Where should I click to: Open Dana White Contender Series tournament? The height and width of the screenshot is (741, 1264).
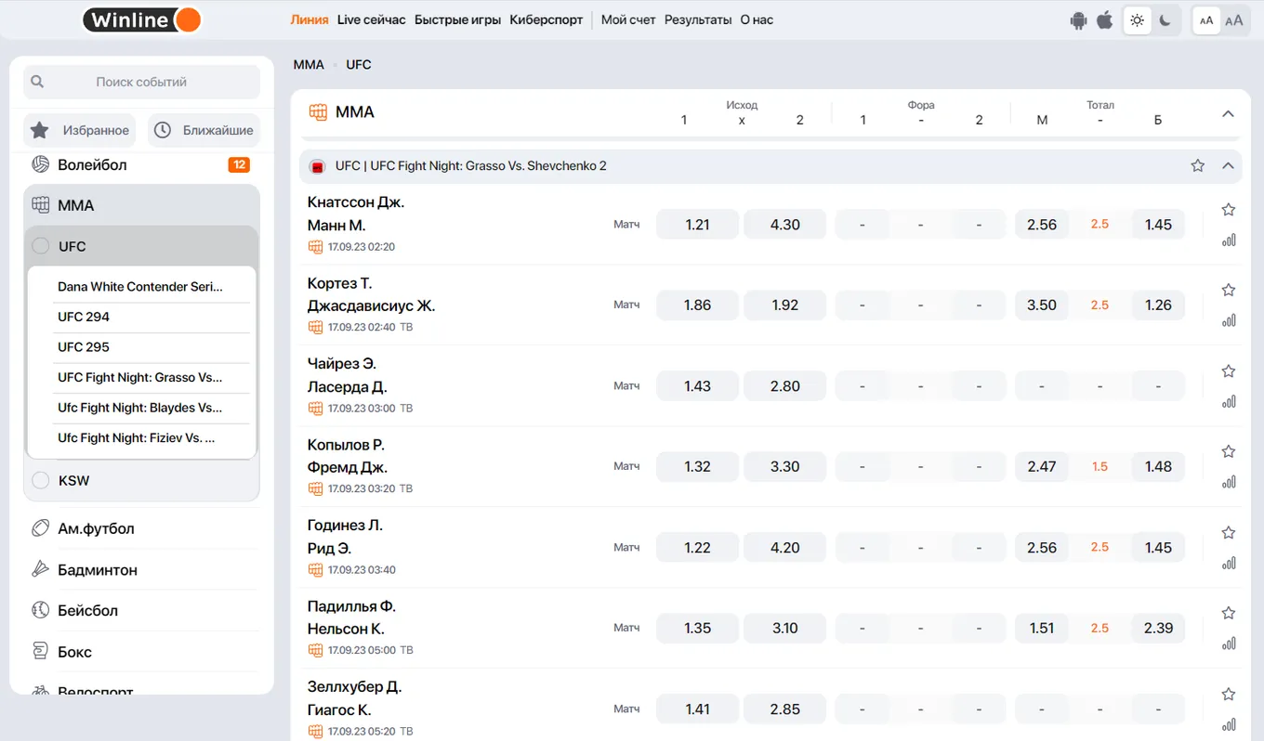click(x=141, y=287)
